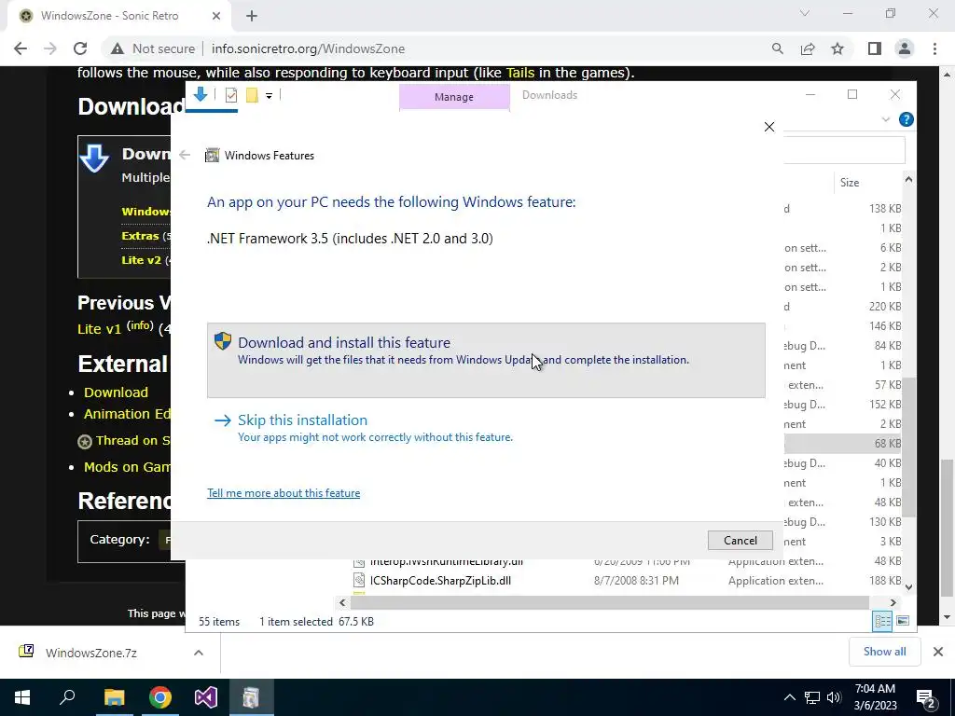Viewport: 955px width, 716px height.
Task: Open Tell me more about this feature link
Action: [x=284, y=493]
